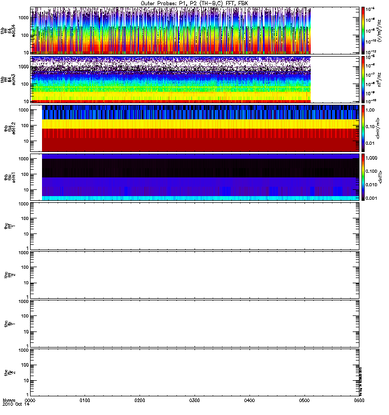The image size is (389, 415).
Task: Click the "0.100" tick on the nT color bar
Action: 371,171
